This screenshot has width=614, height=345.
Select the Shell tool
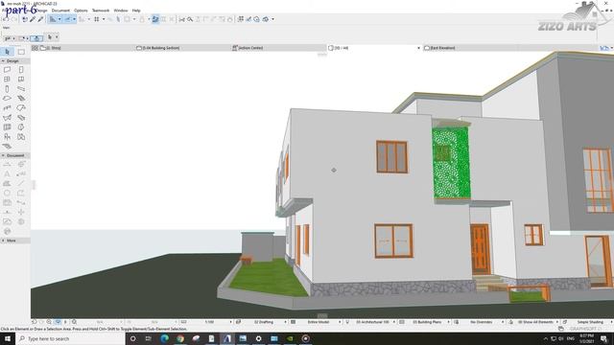coord(7,117)
